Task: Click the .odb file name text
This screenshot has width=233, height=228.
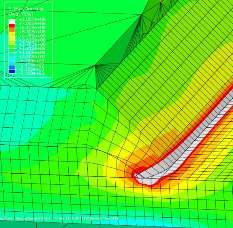Action: 6,218
